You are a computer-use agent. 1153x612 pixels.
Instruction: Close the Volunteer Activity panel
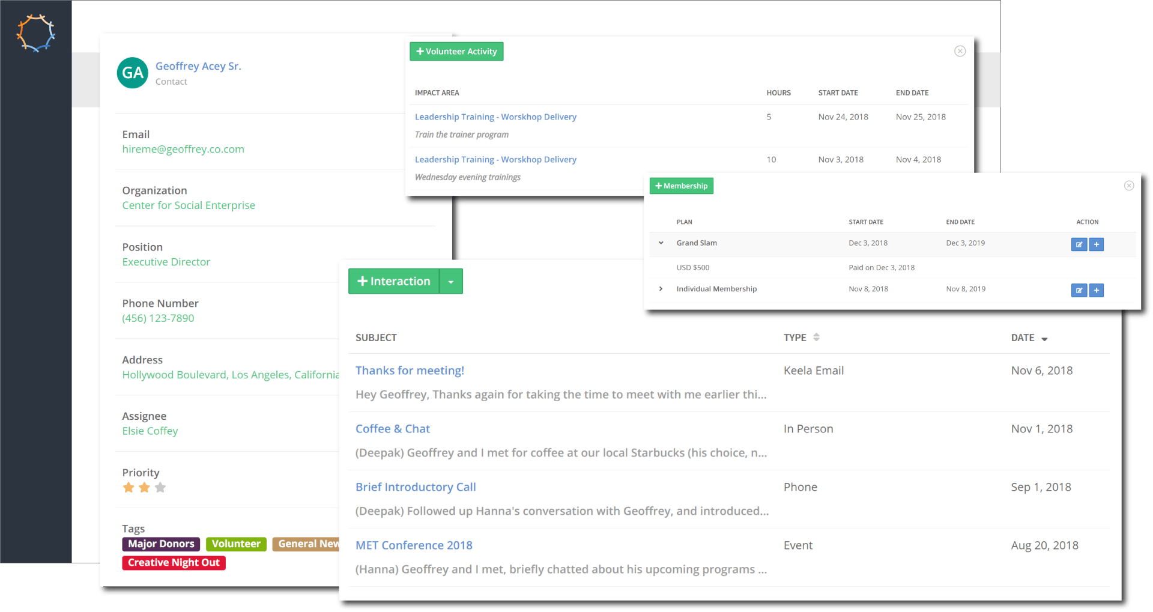[x=960, y=51]
